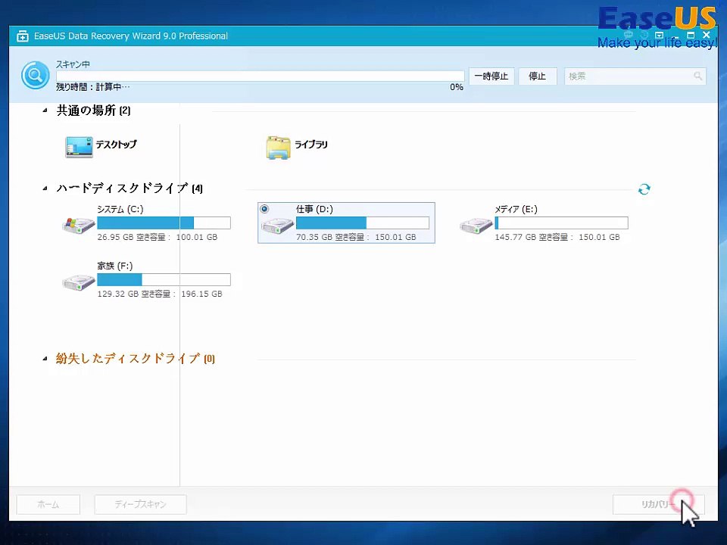
Task: Click the round scanning magnifier icon
Action: (x=36, y=75)
